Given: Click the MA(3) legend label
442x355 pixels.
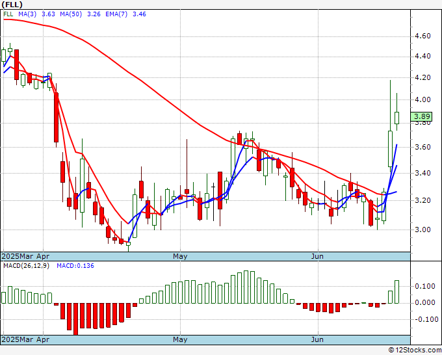Looking at the screenshot, I should click(27, 14).
